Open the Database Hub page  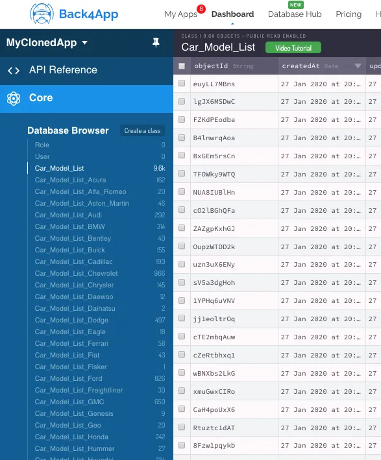pyautogui.click(x=295, y=14)
